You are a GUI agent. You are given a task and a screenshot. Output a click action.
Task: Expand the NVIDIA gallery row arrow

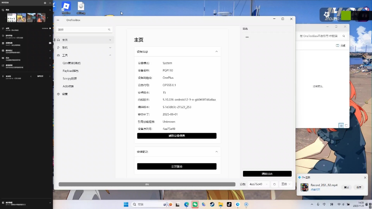coord(50,10)
